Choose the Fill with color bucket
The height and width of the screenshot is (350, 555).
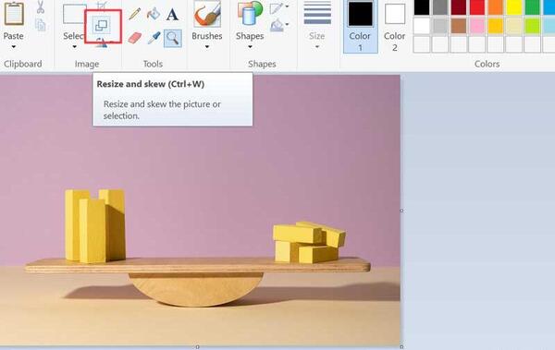click(154, 14)
